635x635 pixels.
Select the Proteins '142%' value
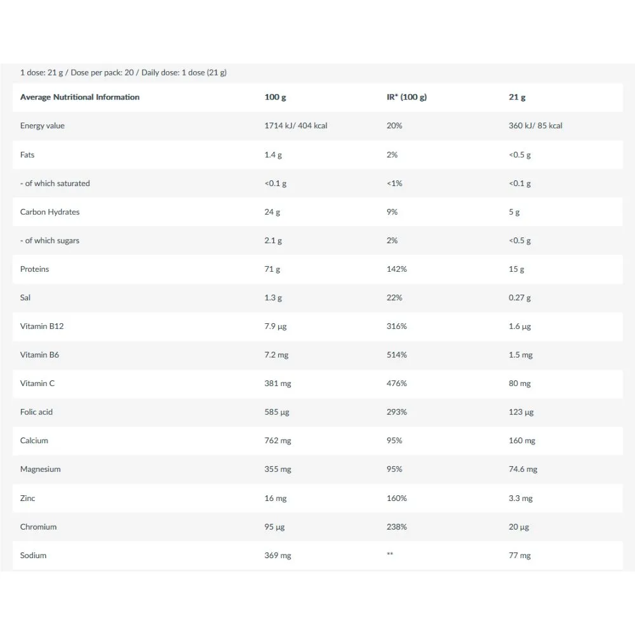point(396,269)
